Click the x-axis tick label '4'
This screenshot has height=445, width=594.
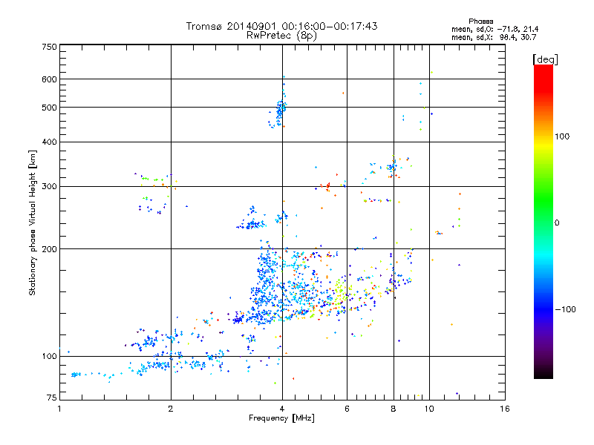point(282,409)
